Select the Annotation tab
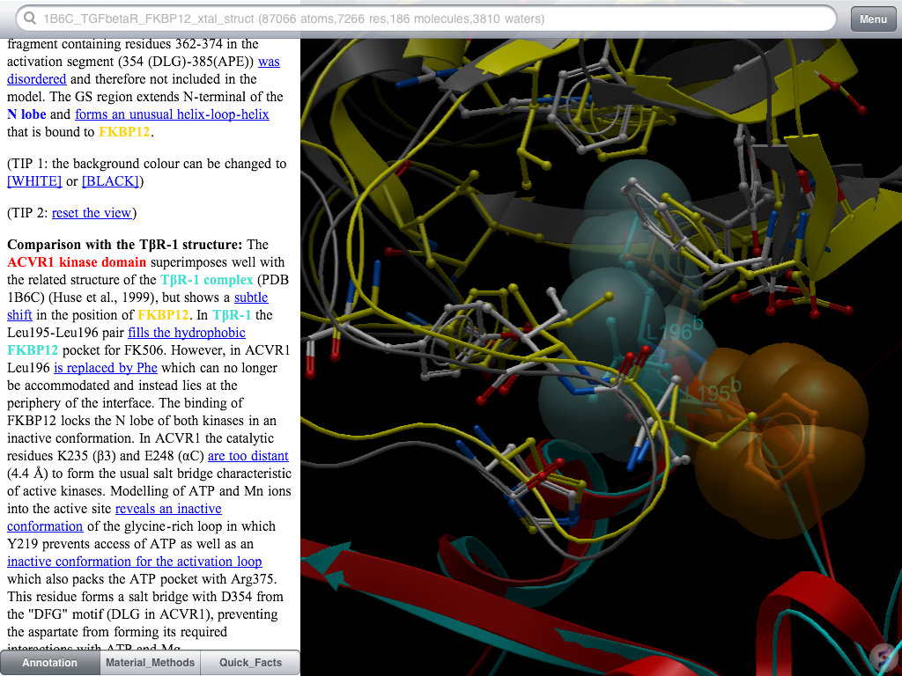This screenshot has height=676, width=902. coord(49,663)
